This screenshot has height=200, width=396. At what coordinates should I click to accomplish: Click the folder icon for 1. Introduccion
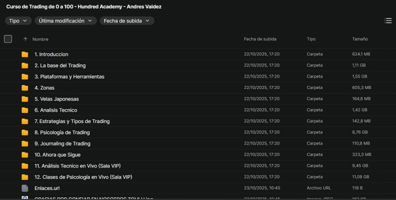point(25,54)
